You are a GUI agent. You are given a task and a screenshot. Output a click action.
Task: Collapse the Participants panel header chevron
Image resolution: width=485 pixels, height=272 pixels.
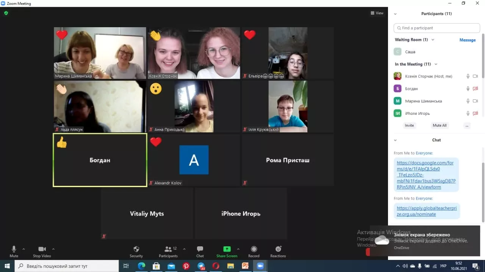point(395,14)
